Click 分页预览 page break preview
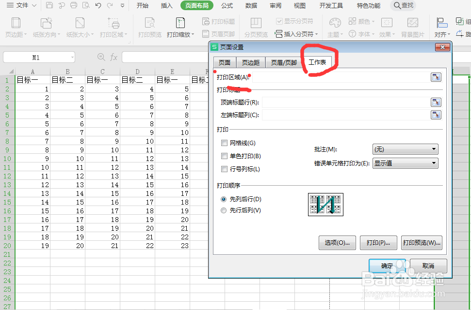This screenshot has width=471, height=310. point(256,27)
